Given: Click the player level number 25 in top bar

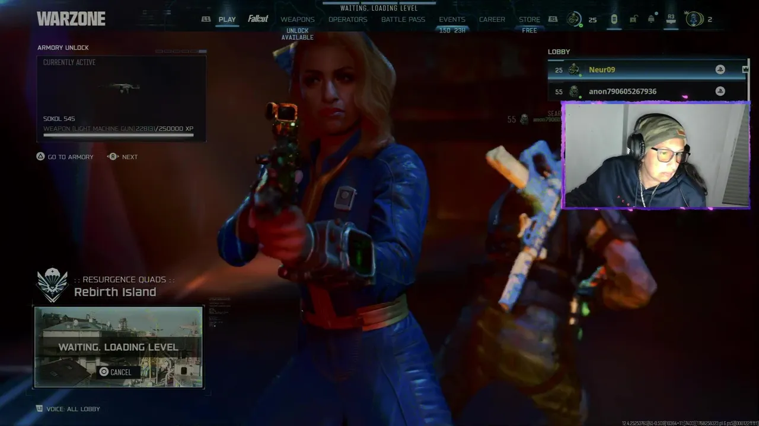Looking at the screenshot, I should point(592,20).
